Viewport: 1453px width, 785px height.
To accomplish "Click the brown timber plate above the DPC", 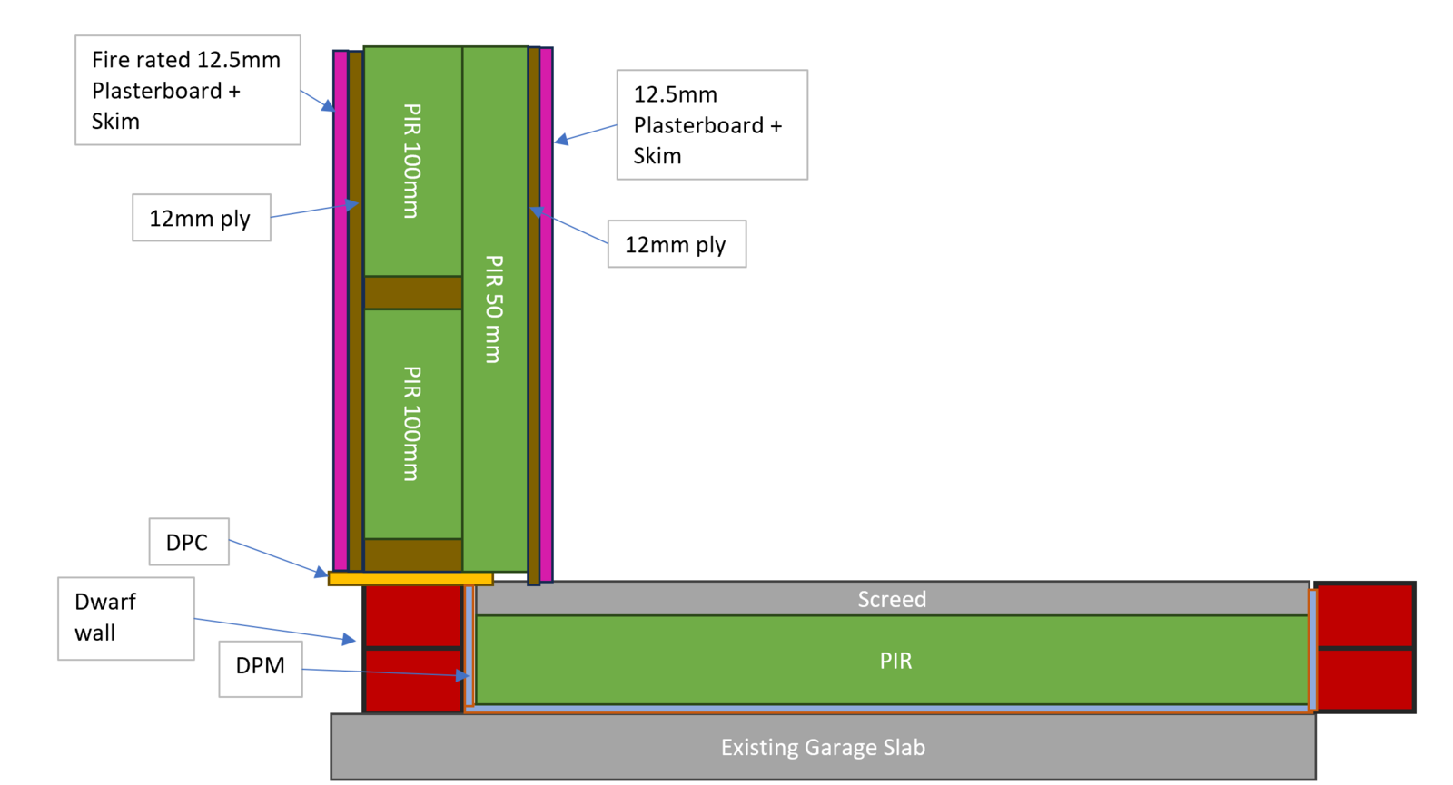I will click(x=412, y=554).
